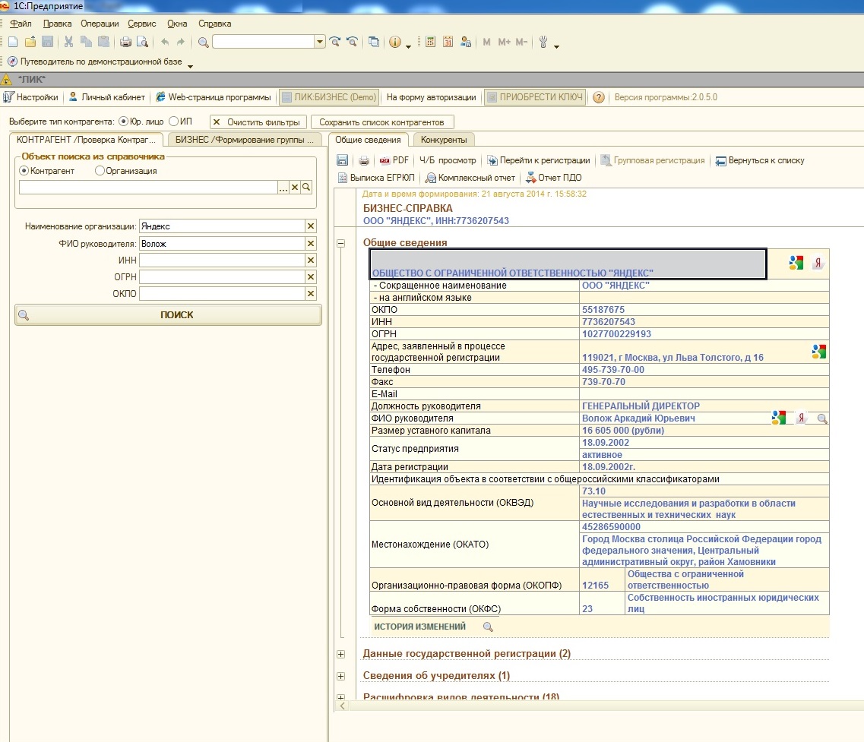864x742 pixels.
Task: Open the Calculator tool icon
Action: [431, 42]
